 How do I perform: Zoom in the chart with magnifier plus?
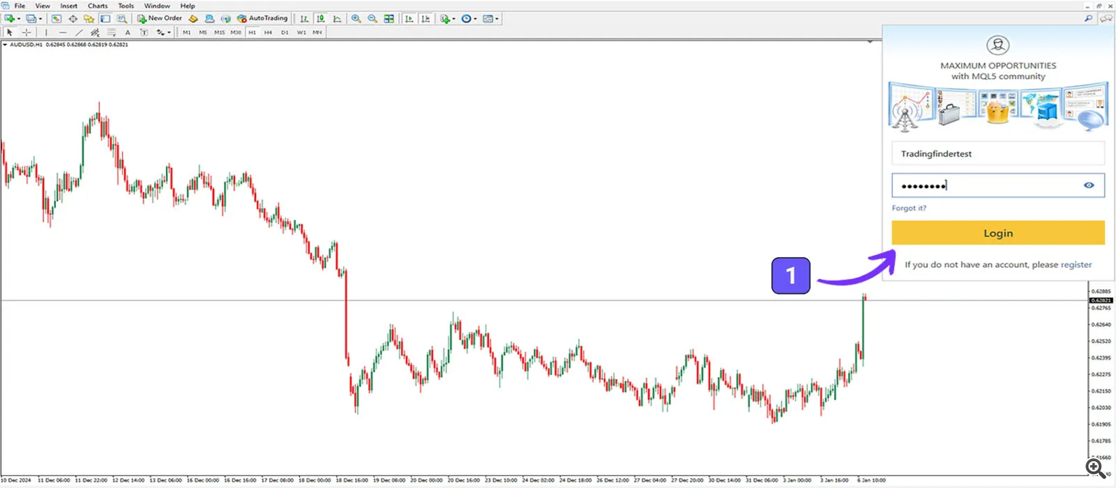[356, 19]
